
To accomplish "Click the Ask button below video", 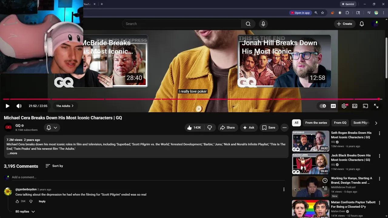I will click(x=249, y=128).
